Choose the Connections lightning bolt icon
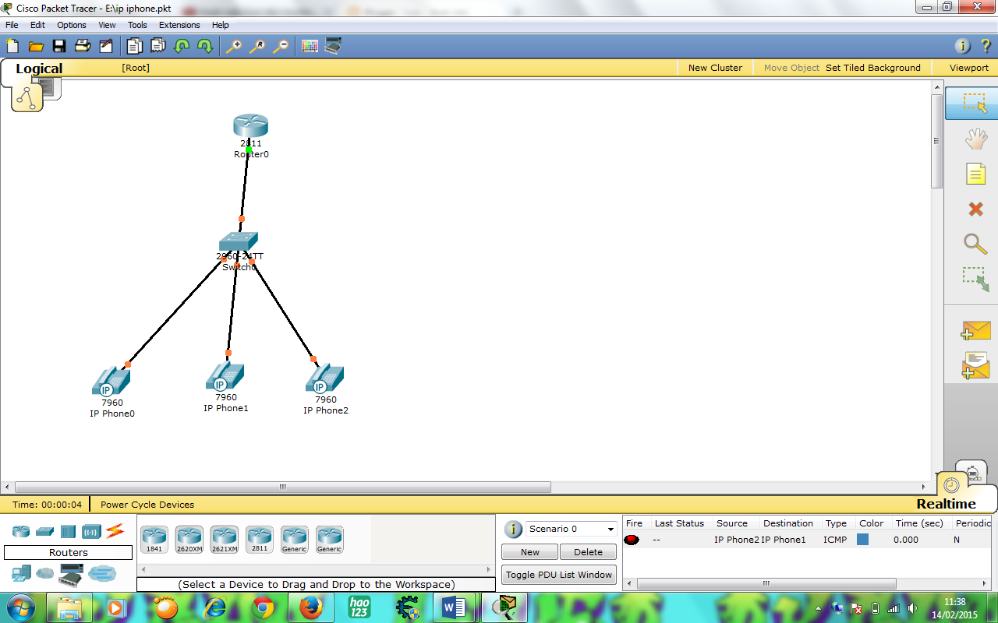 pyautogui.click(x=115, y=532)
